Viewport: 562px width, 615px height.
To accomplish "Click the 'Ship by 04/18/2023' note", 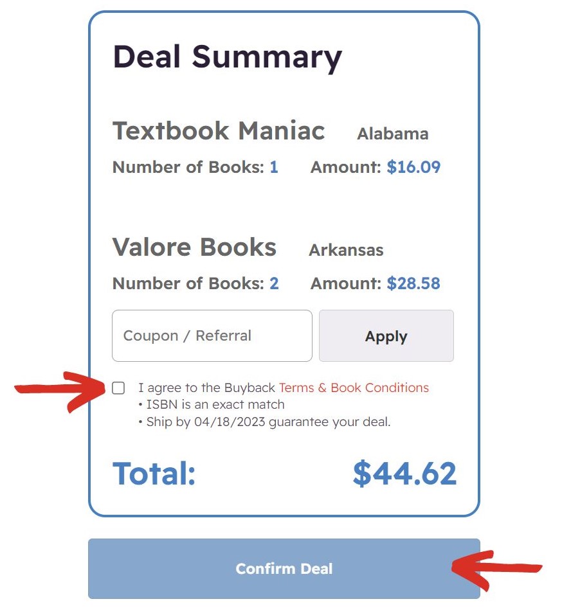I will click(264, 422).
